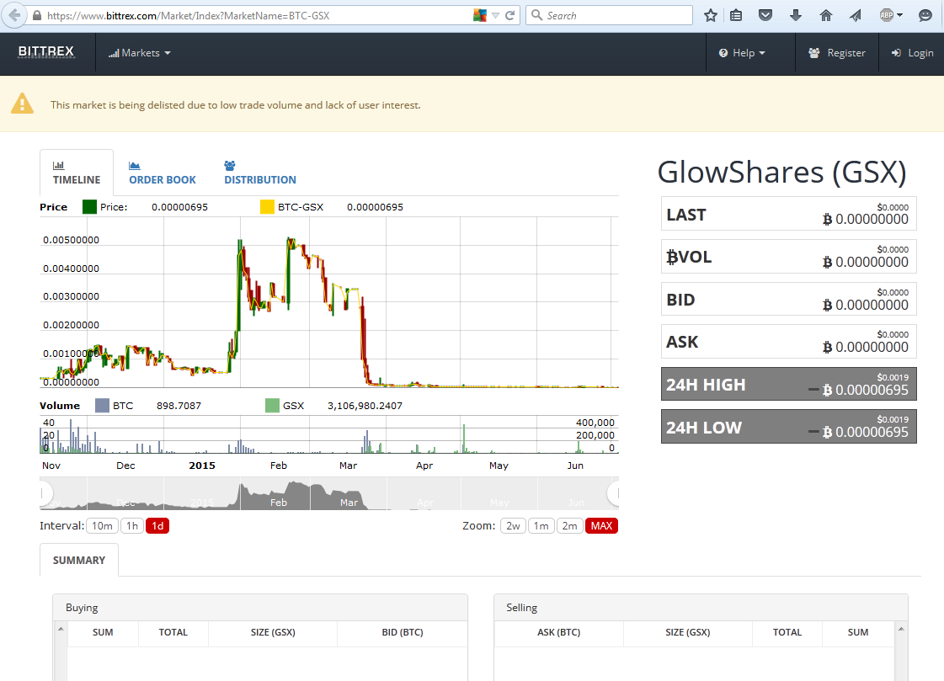
Task: Reload the page with the refresh icon
Action: tap(510, 16)
